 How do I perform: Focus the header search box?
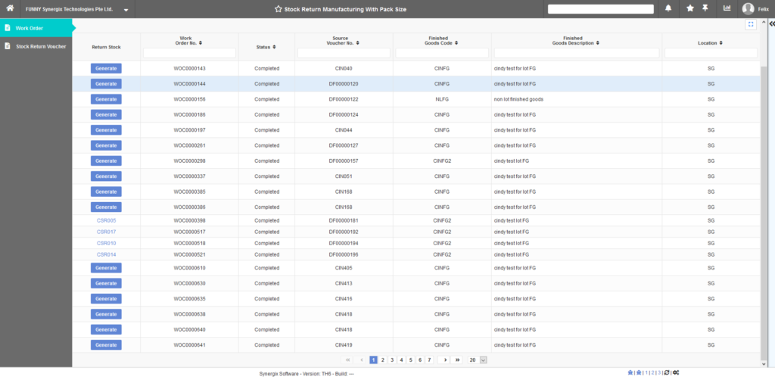[600, 9]
